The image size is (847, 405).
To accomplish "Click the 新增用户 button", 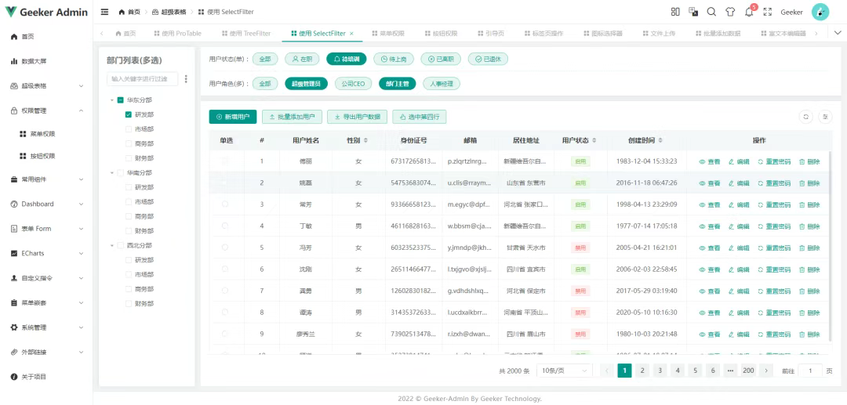I will click(x=232, y=117).
